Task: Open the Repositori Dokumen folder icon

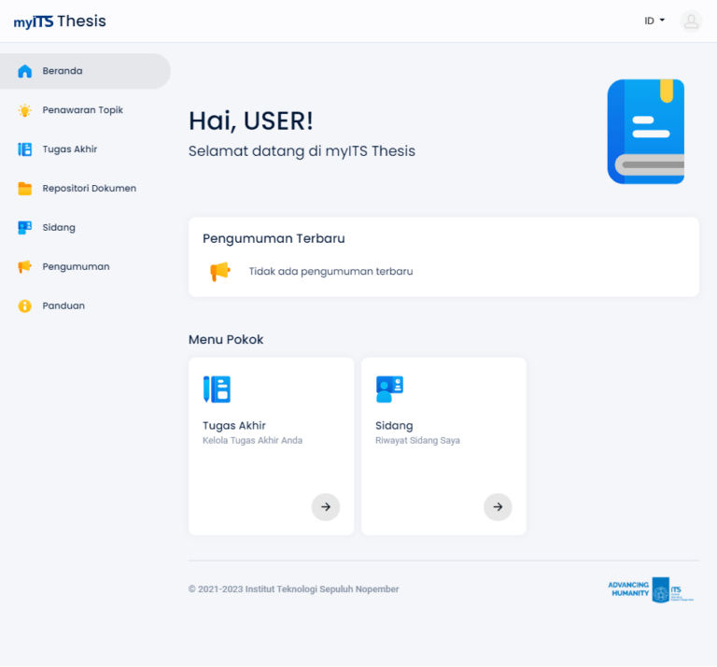Action: coord(25,189)
